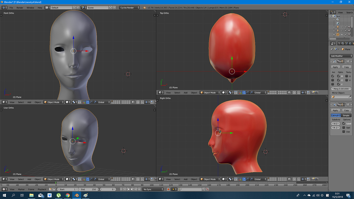This screenshot has width=354, height=199.
Task: Click the pin icon in the Properties header
Action: click(331, 49)
